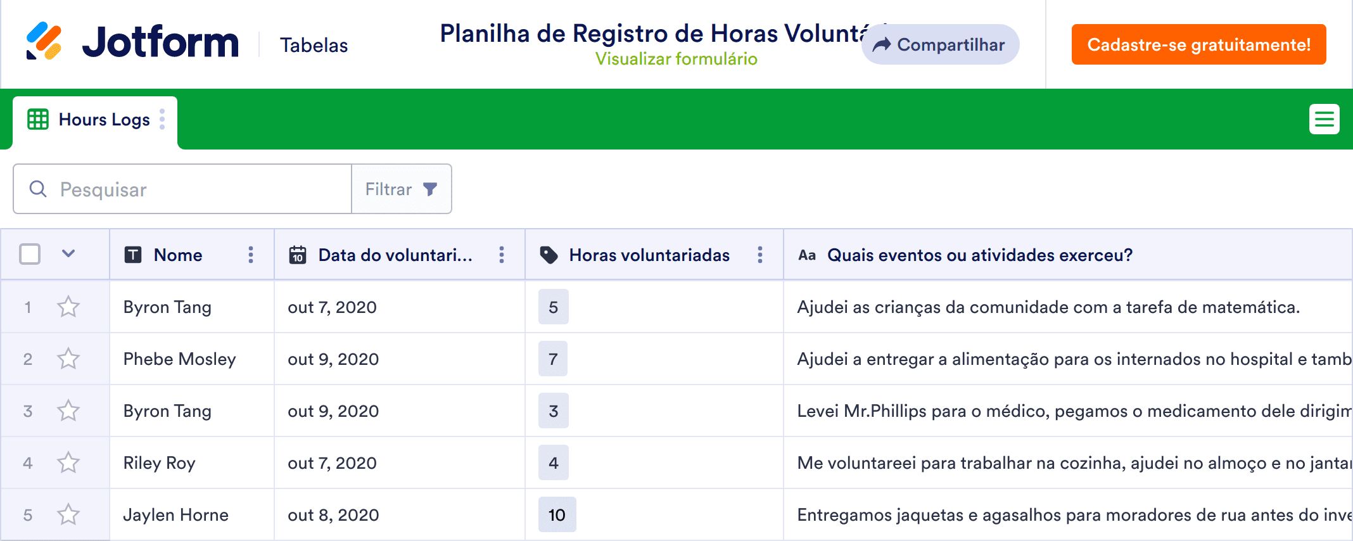Open the Visualizar formulário link
Image resolution: width=1353 pixels, height=541 pixels.
[x=676, y=59]
